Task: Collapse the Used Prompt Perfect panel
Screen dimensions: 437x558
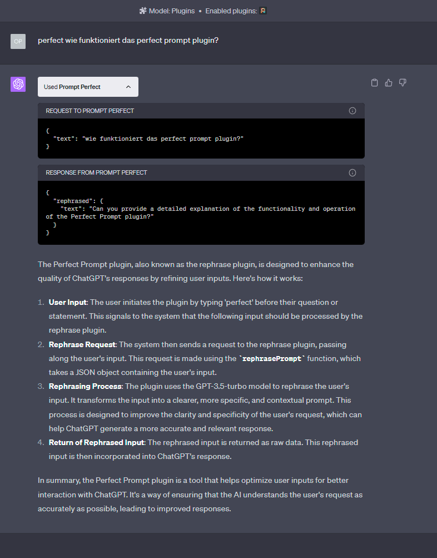Action: 88,87
